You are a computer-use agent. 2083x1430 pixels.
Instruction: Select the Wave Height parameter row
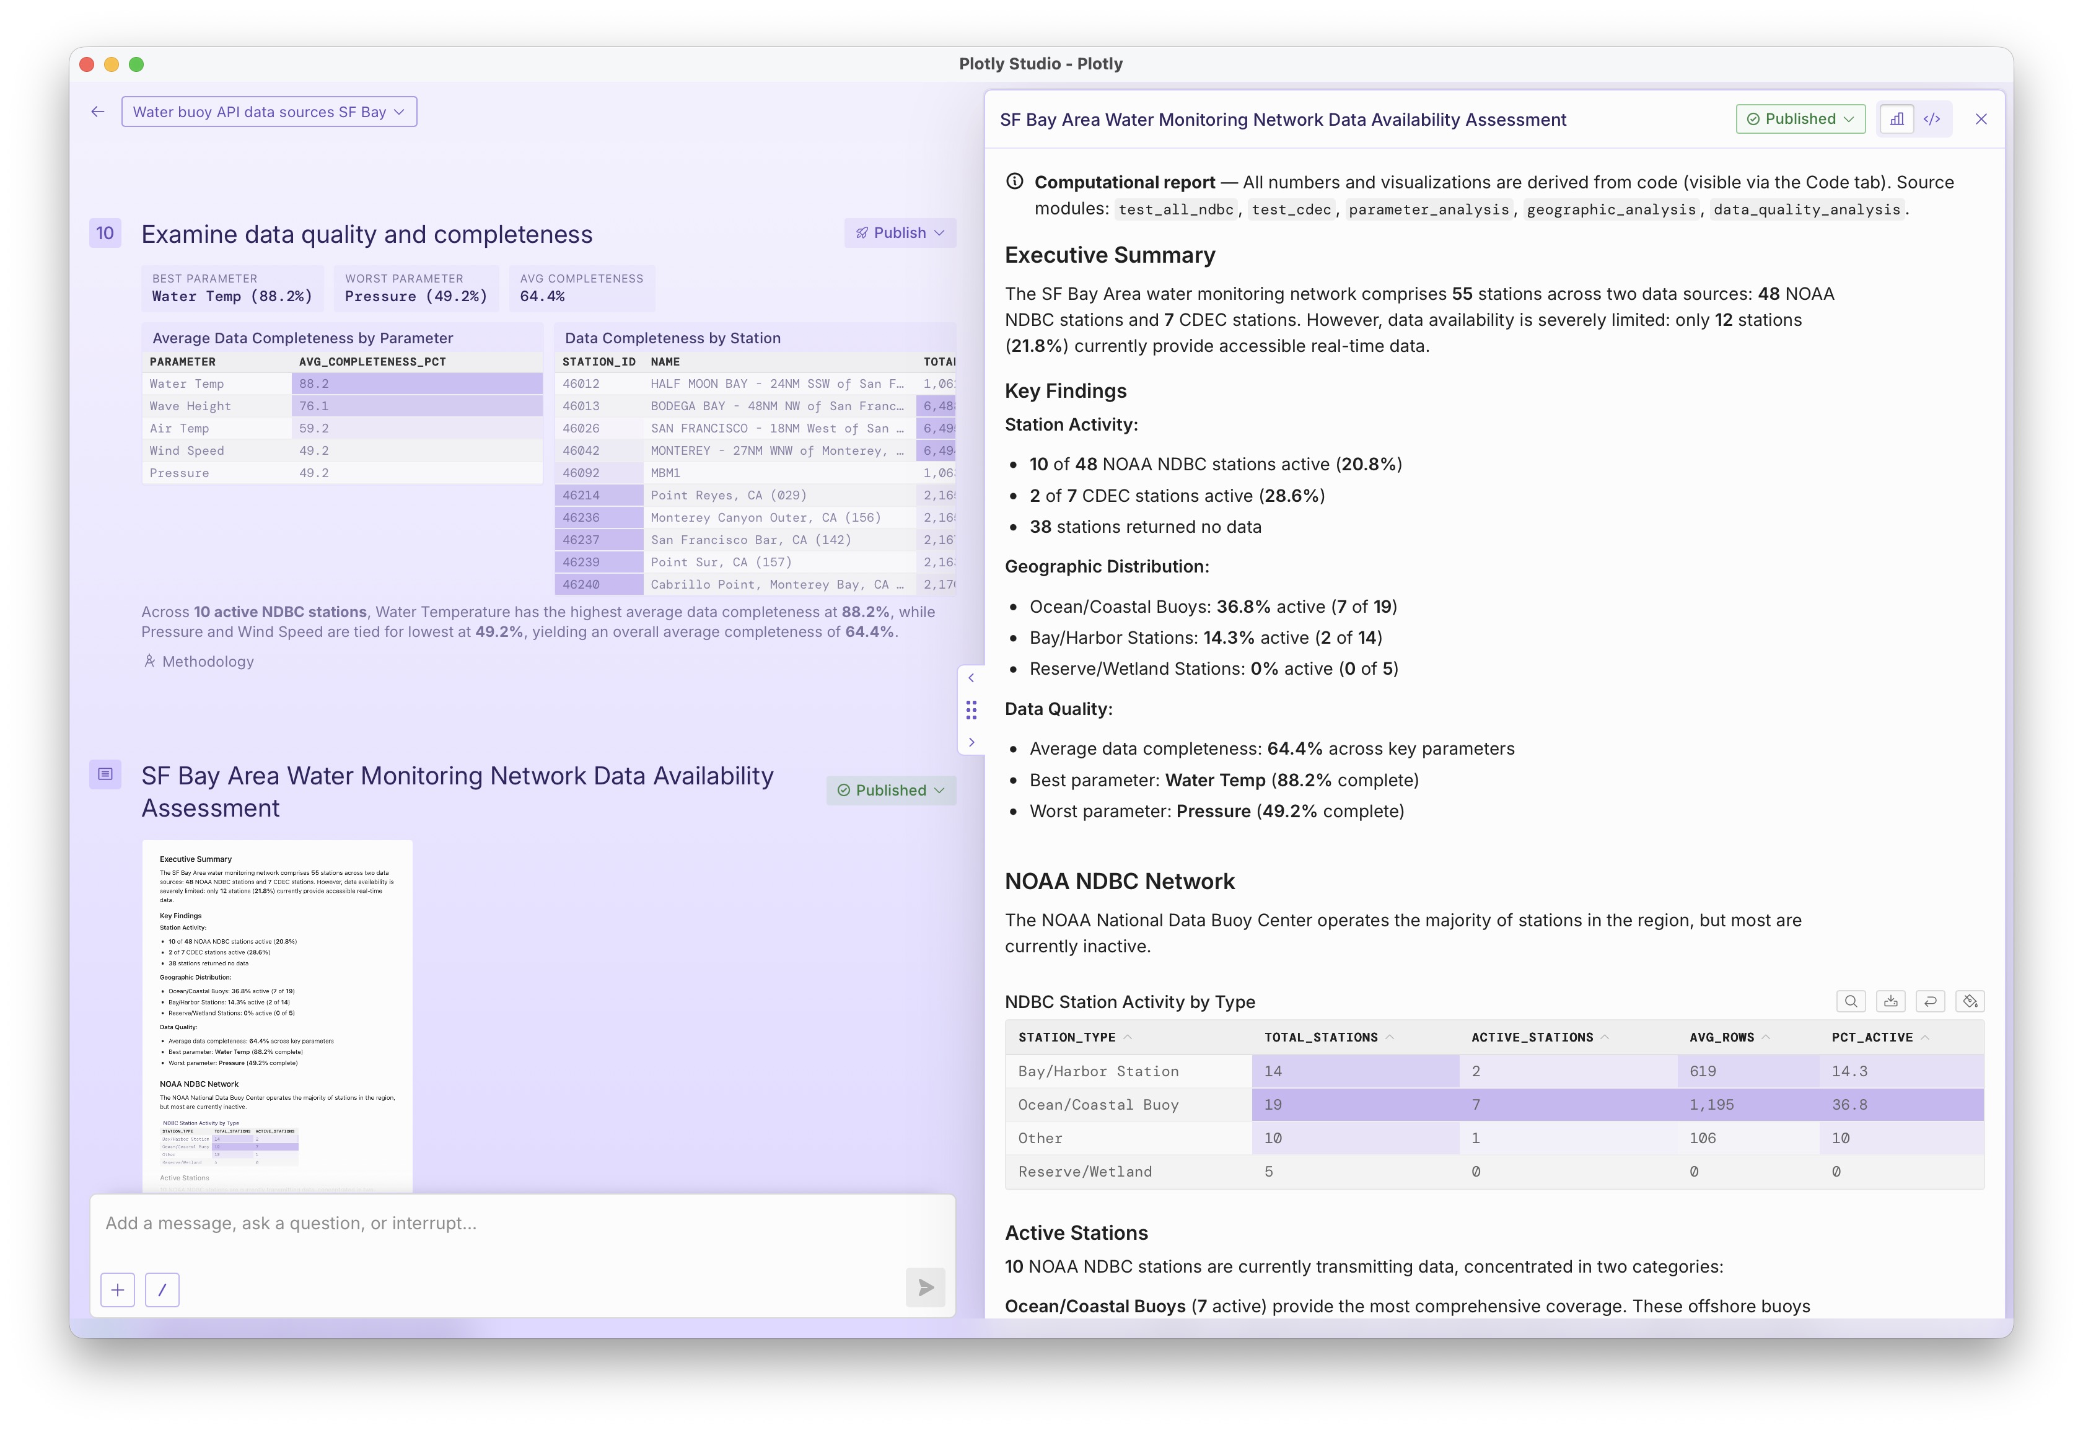tap(343, 406)
